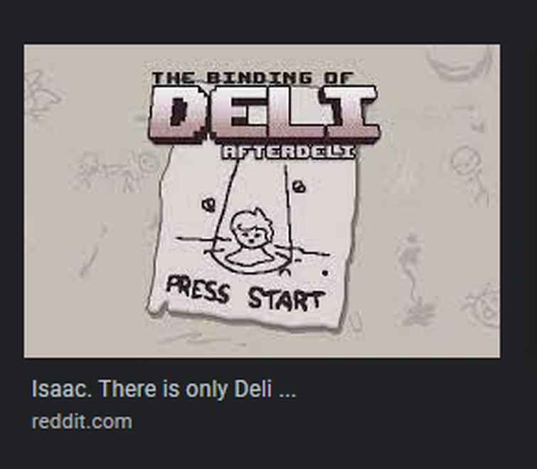Click the large DELI logo lettering

click(x=265, y=114)
